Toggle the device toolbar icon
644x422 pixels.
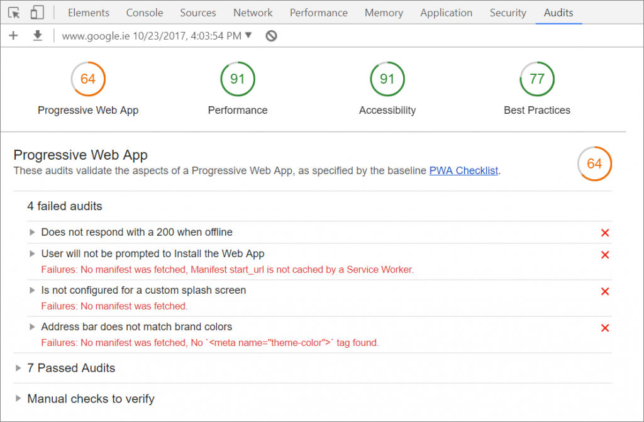(37, 13)
